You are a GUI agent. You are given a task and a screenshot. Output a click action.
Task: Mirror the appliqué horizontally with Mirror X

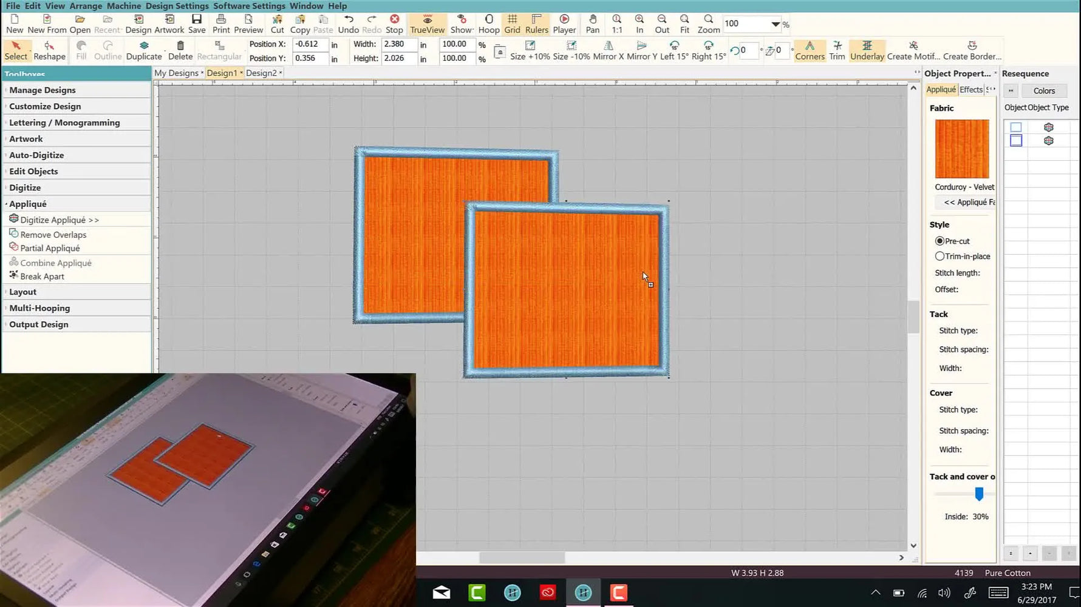pyautogui.click(x=607, y=50)
